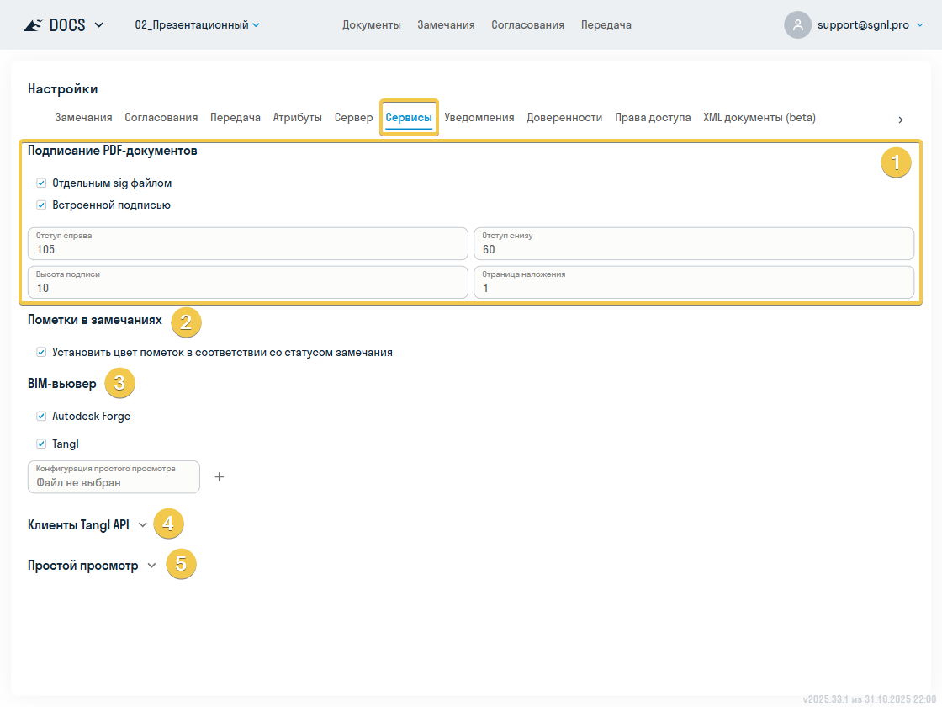Click the user avatar icon
This screenshot has width=942, height=707.
[x=797, y=25]
